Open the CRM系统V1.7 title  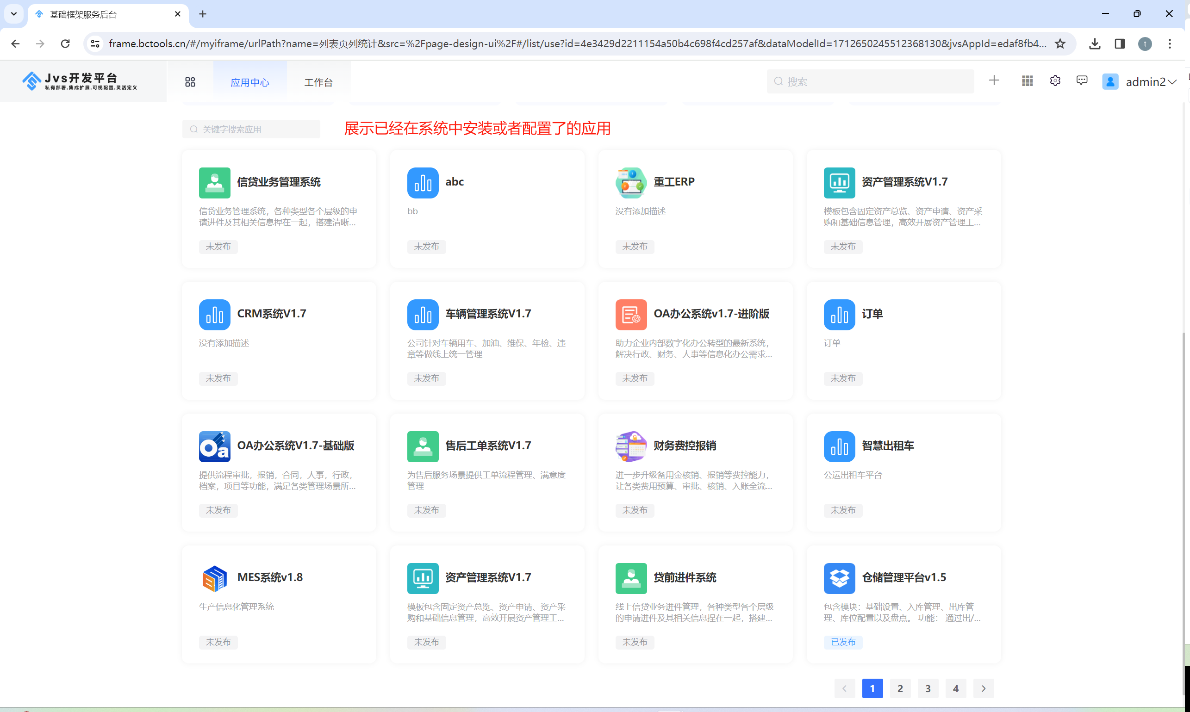pos(272,314)
